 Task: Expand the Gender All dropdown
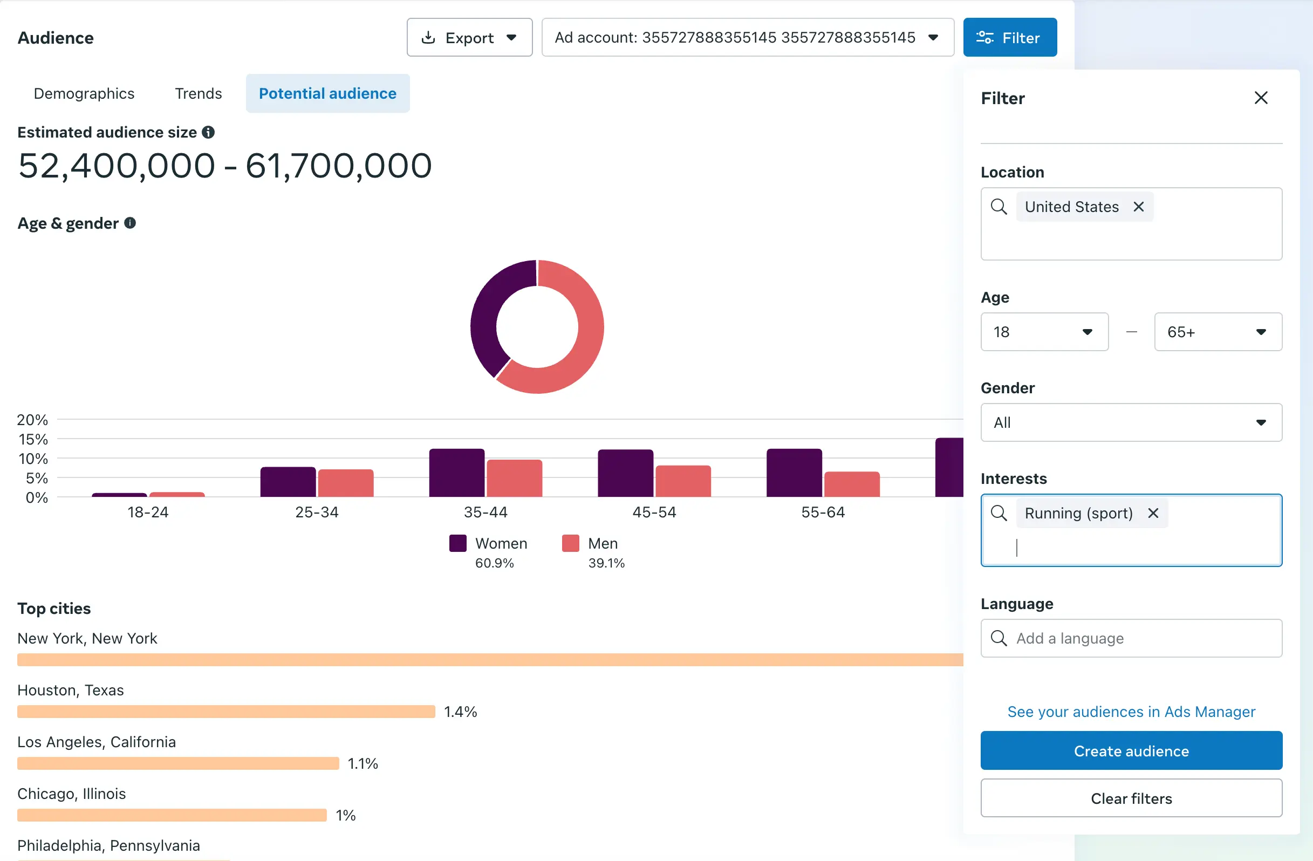tap(1131, 422)
